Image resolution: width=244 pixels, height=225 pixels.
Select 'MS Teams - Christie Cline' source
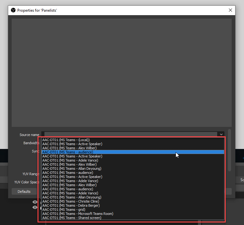133,201
